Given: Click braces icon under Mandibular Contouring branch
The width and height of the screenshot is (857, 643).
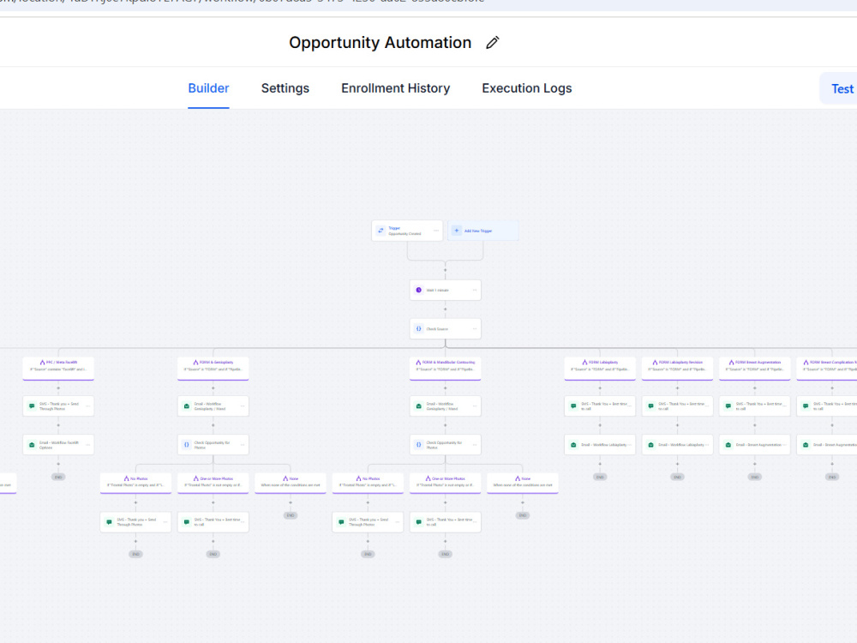Looking at the screenshot, I should 419,445.
